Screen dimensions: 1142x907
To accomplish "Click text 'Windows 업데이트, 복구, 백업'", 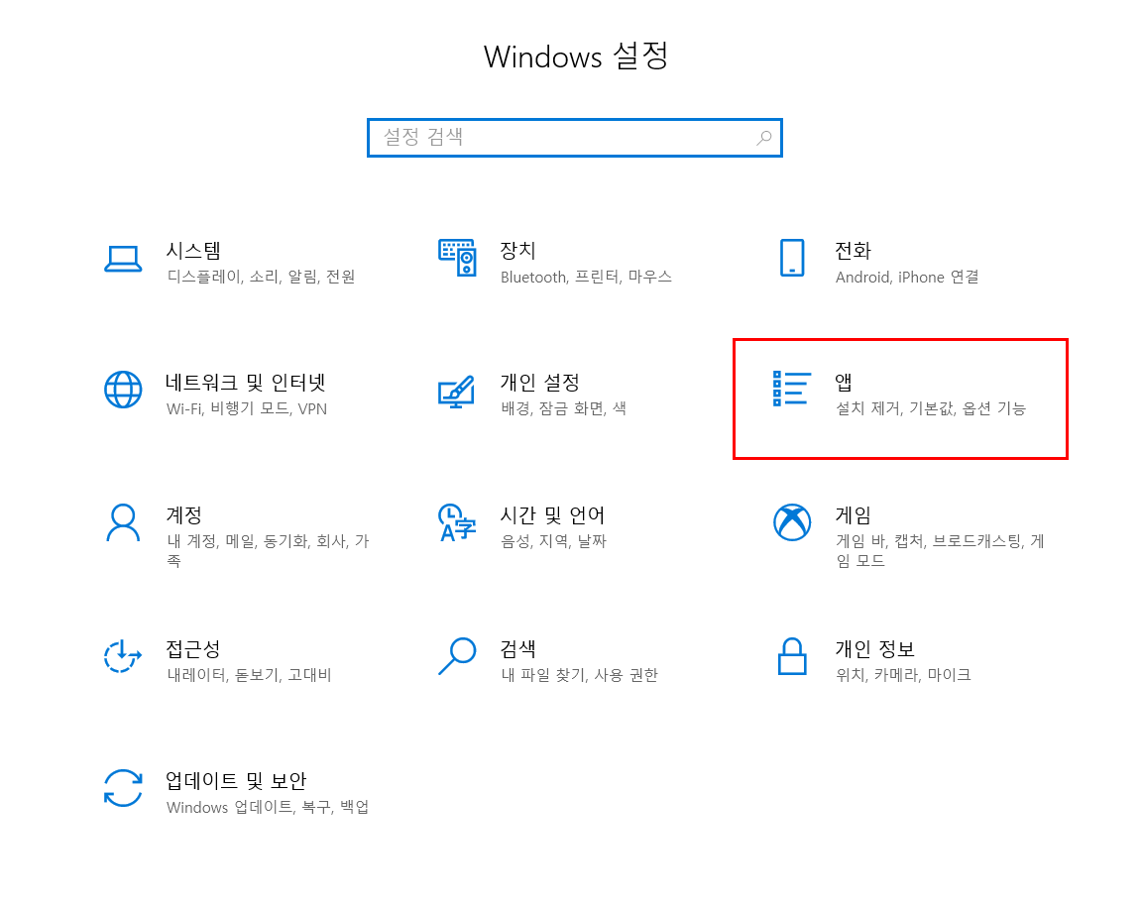I will 268,807.
